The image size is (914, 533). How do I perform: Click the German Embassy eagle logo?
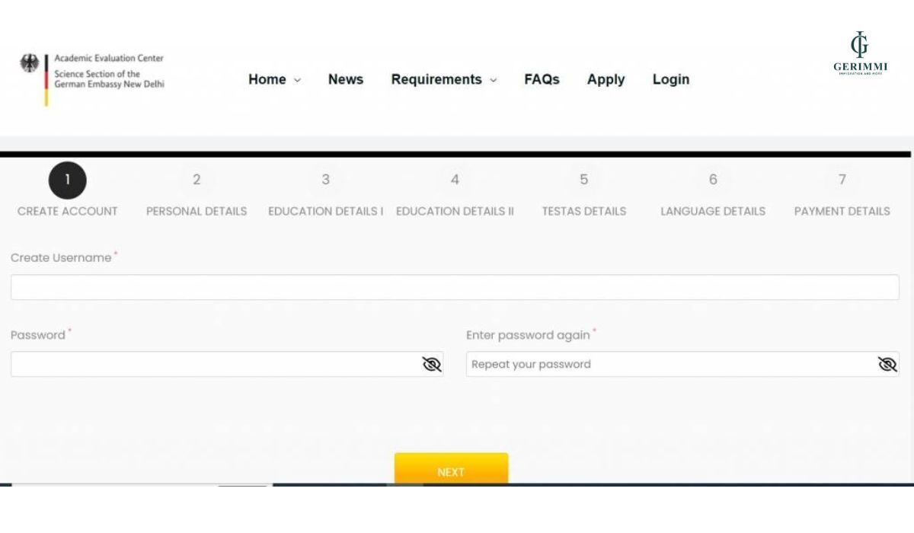click(30, 64)
